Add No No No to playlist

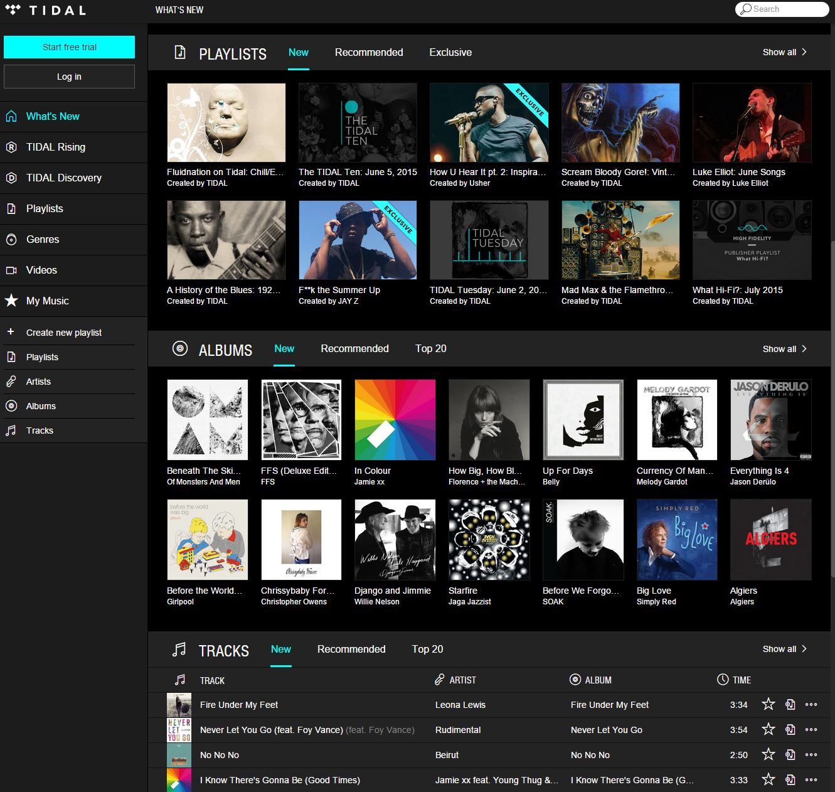coord(790,754)
